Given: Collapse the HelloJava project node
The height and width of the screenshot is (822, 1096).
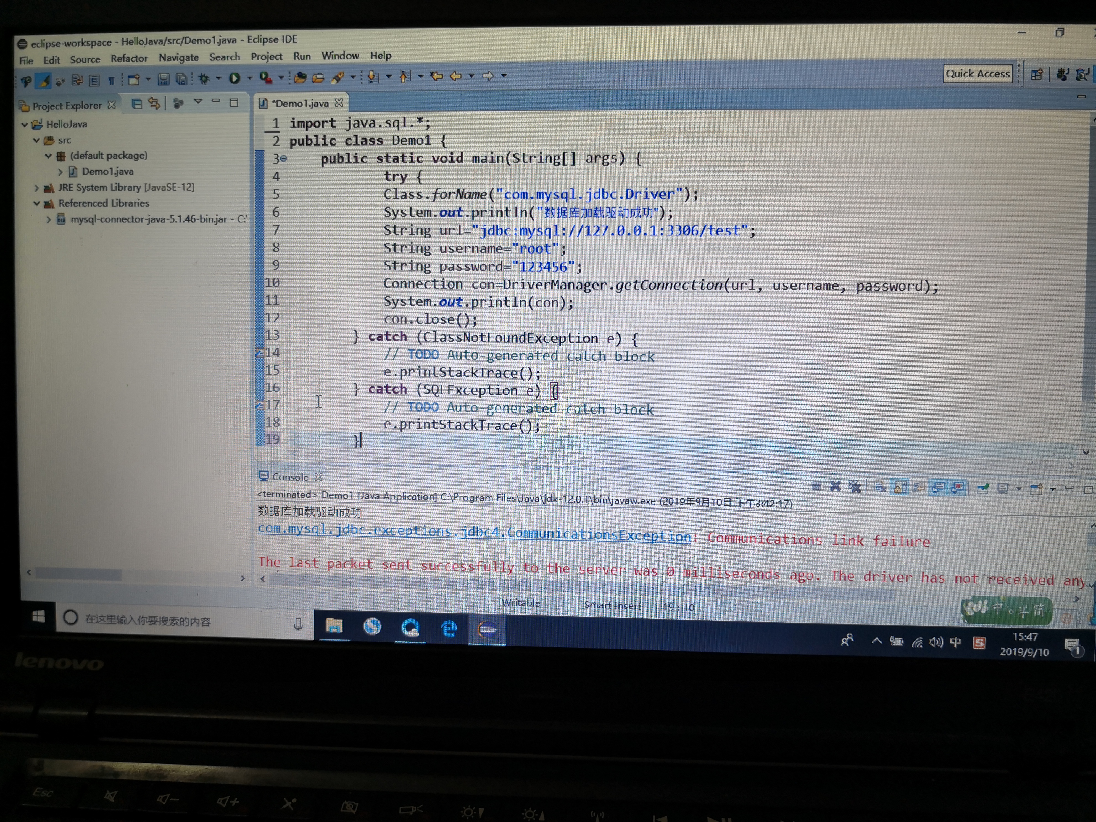Looking at the screenshot, I should tap(25, 124).
